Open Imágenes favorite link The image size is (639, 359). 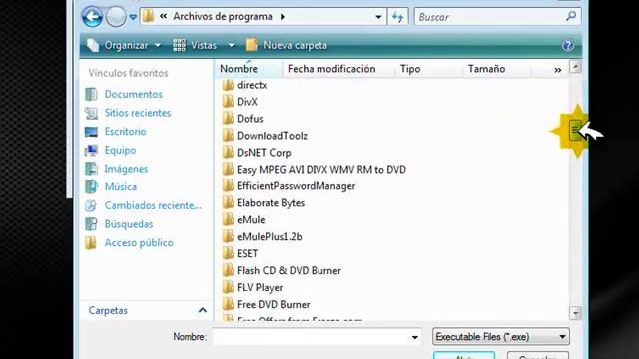(x=126, y=169)
